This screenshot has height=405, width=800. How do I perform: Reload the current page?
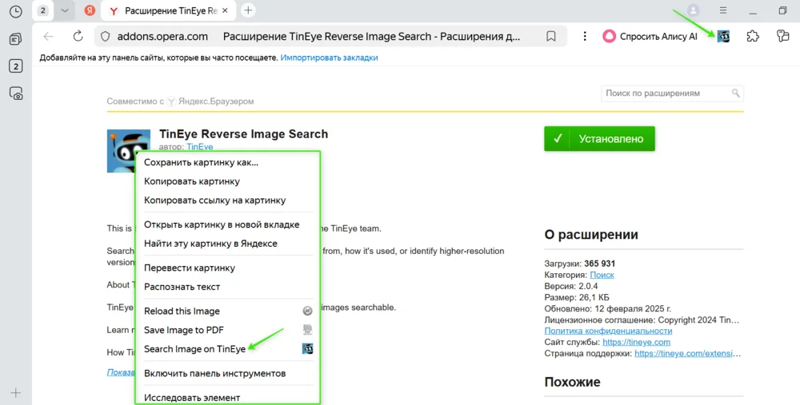click(x=78, y=36)
